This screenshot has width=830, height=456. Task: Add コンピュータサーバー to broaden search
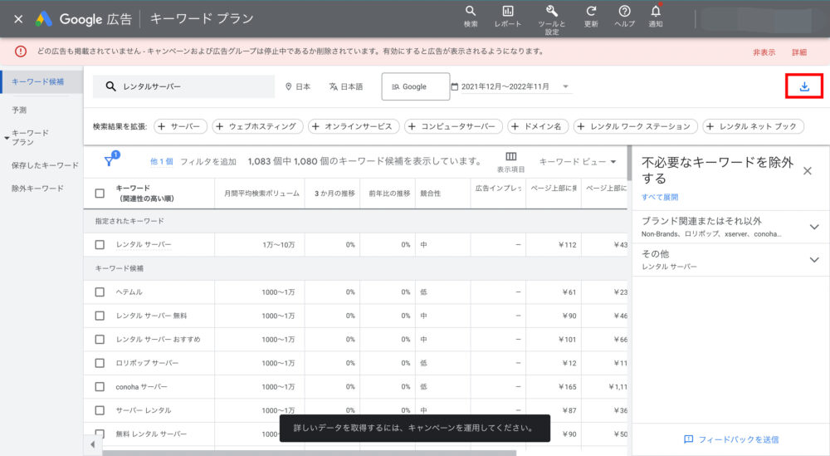coord(453,126)
